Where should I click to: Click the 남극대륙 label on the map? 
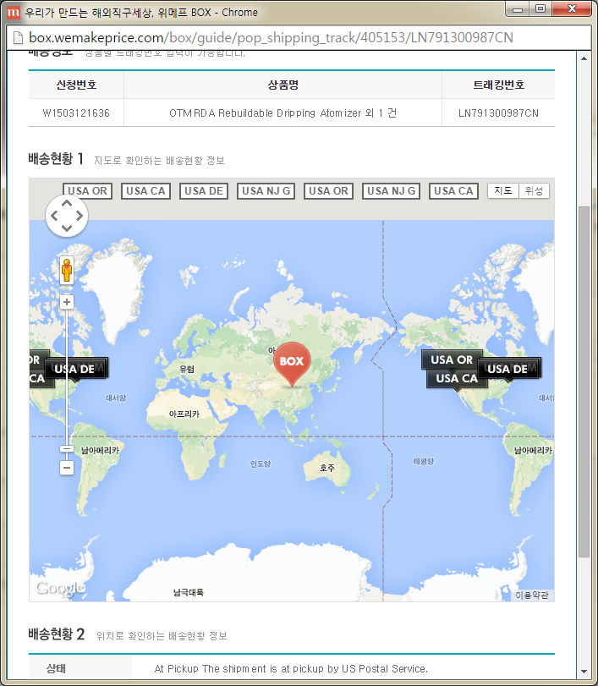point(188,592)
